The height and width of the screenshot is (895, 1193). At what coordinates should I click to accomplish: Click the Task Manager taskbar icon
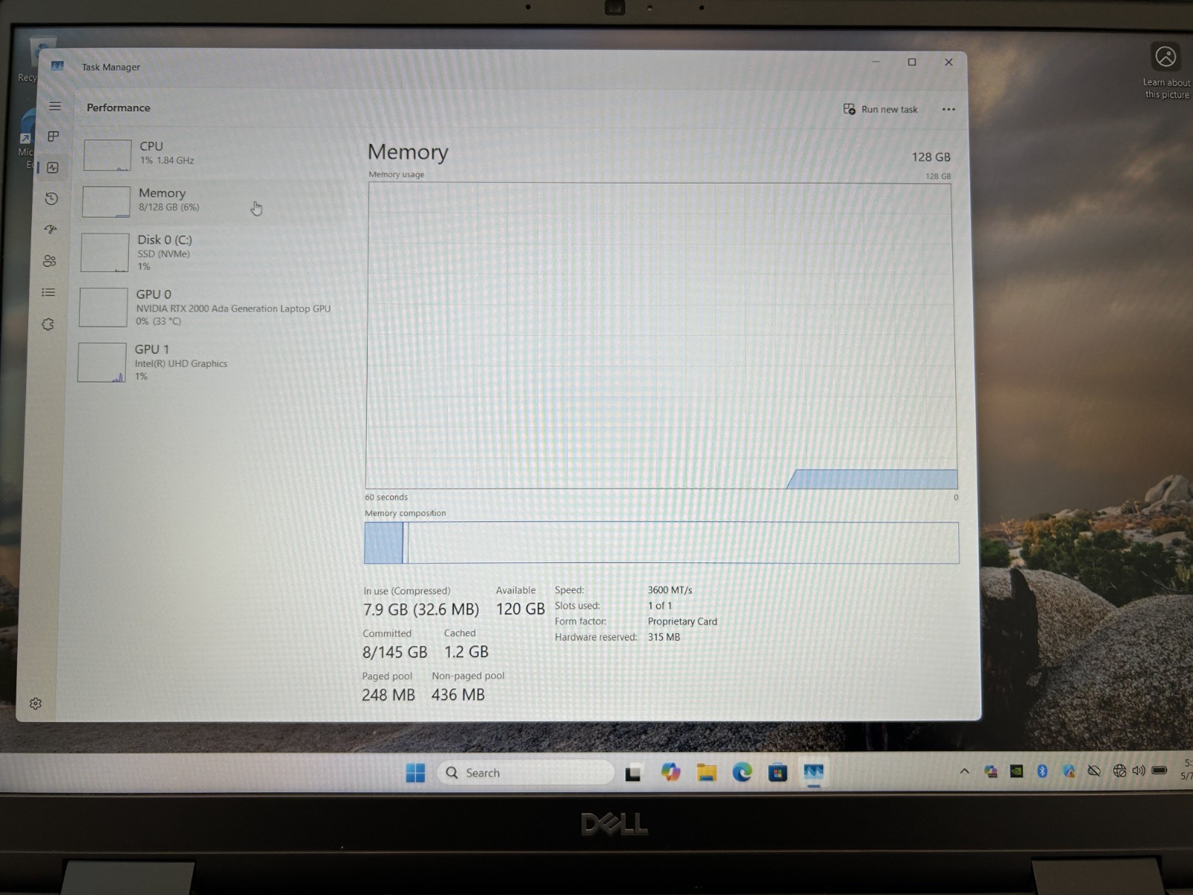813,772
